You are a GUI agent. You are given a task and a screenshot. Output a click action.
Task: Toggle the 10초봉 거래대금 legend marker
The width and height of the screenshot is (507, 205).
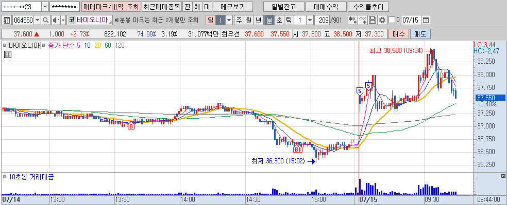click(x=5, y=177)
